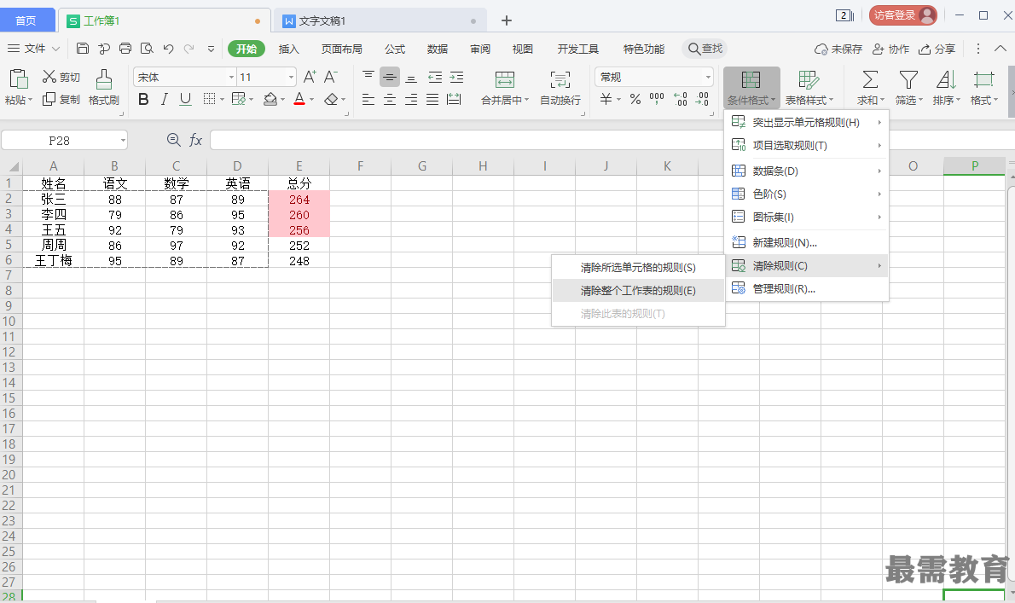Open a new tab with the plus button
The height and width of the screenshot is (603, 1015).
[x=507, y=20]
